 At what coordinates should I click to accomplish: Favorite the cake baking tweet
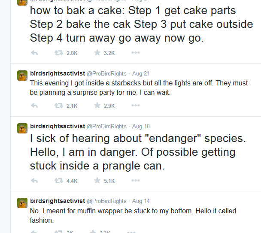click(x=97, y=53)
